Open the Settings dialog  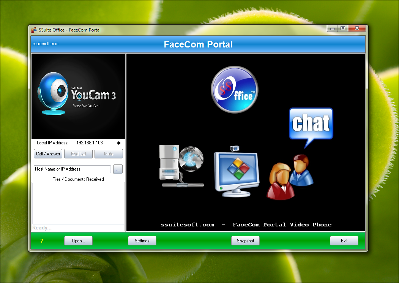point(142,241)
